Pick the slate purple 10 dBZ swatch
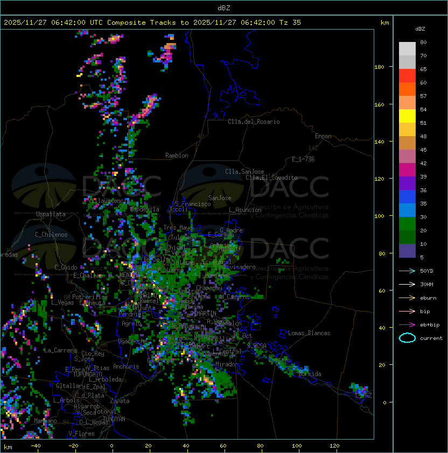Viewport: 448px width, 453px height. (x=407, y=251)
